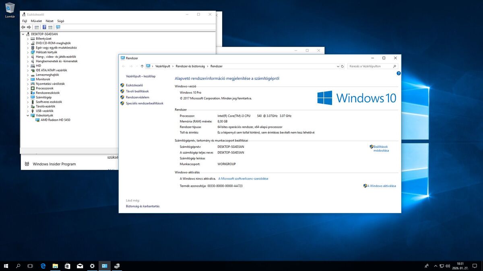Image resolution: width=483 pixels, height=271 pixels.
Task: Select the AMD Radeon HD 5450 device
Action: click(x=55, y=120)
